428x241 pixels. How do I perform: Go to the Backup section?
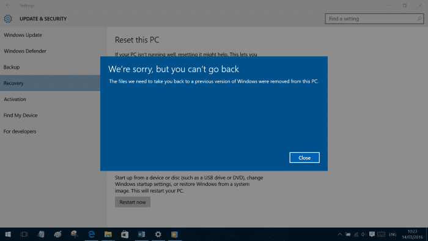12,67
